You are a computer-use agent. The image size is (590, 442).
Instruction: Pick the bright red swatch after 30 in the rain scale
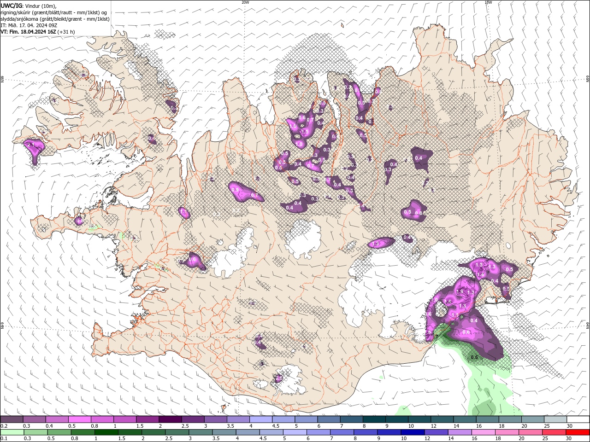click(578, 432)
